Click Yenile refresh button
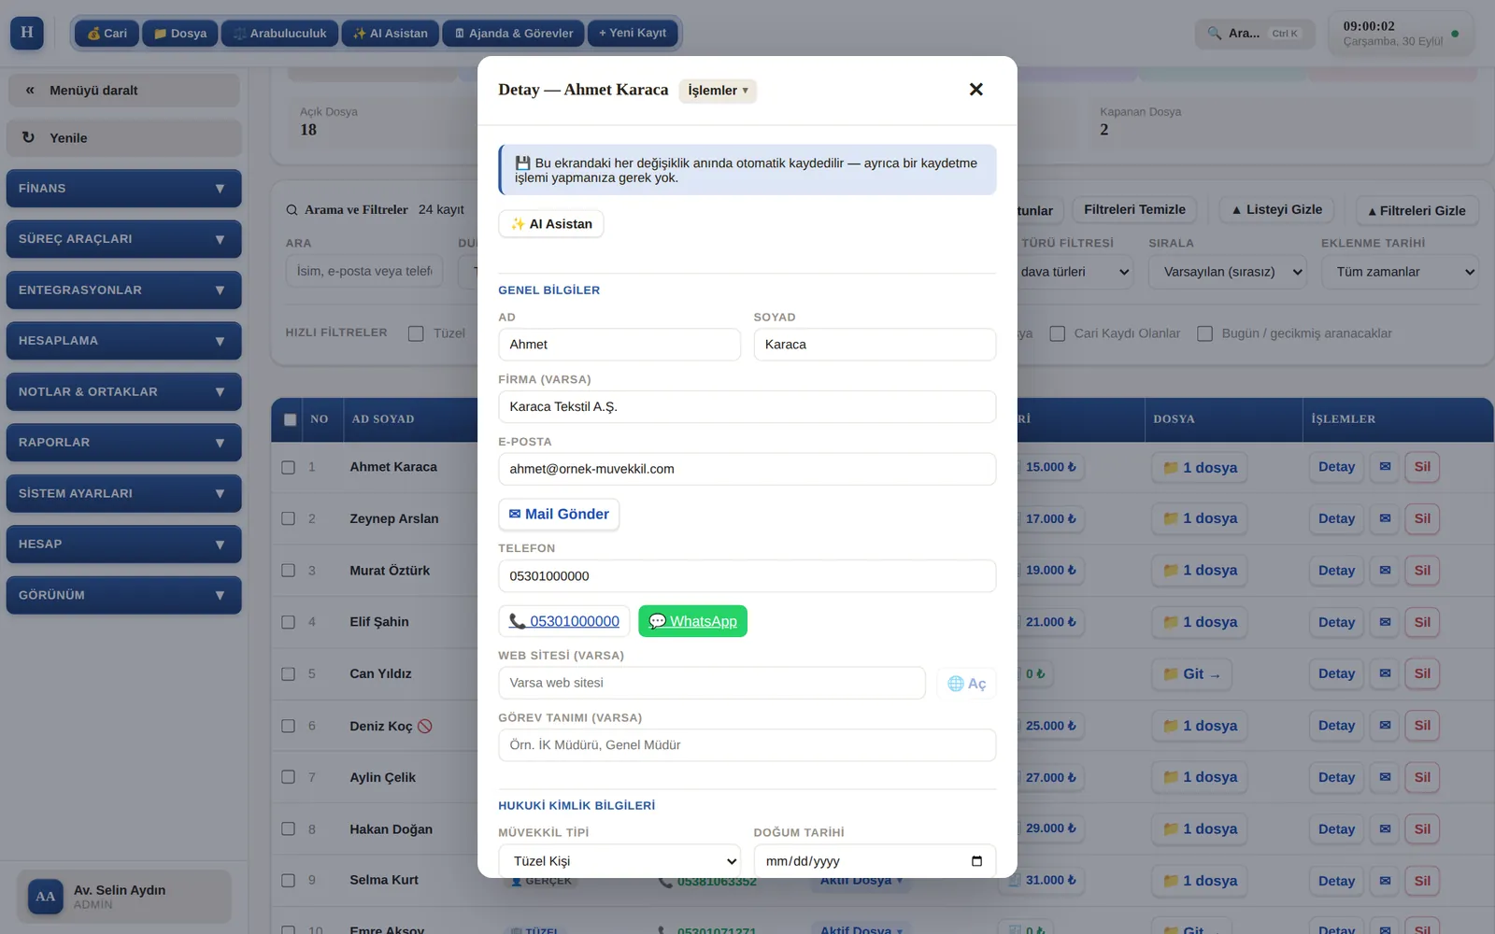The image size is (1495, 934). [123, 138]
